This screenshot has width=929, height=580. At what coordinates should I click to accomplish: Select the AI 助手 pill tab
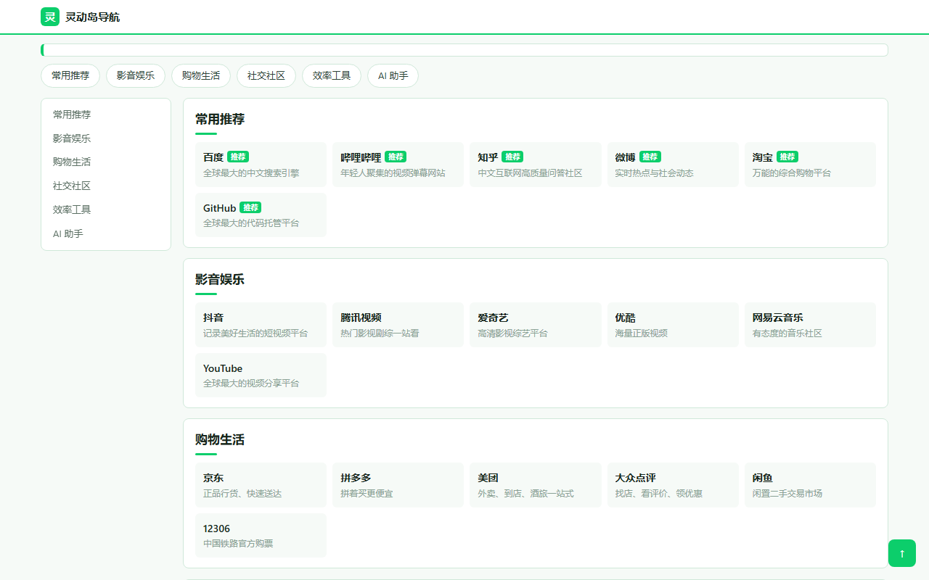coord(393,75)
